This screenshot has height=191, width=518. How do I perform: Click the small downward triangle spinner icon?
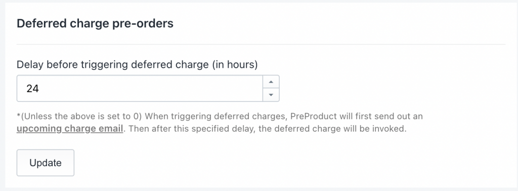[x=271, y=95]
